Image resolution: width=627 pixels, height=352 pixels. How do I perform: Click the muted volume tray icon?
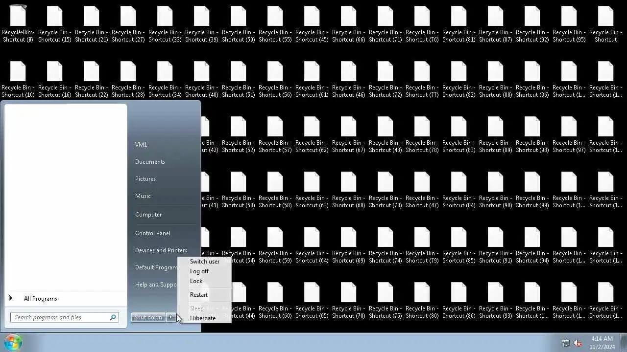578,343
